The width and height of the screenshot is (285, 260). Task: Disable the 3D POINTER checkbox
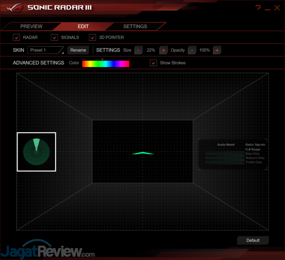pyautogui.click(x=92, y=38)
